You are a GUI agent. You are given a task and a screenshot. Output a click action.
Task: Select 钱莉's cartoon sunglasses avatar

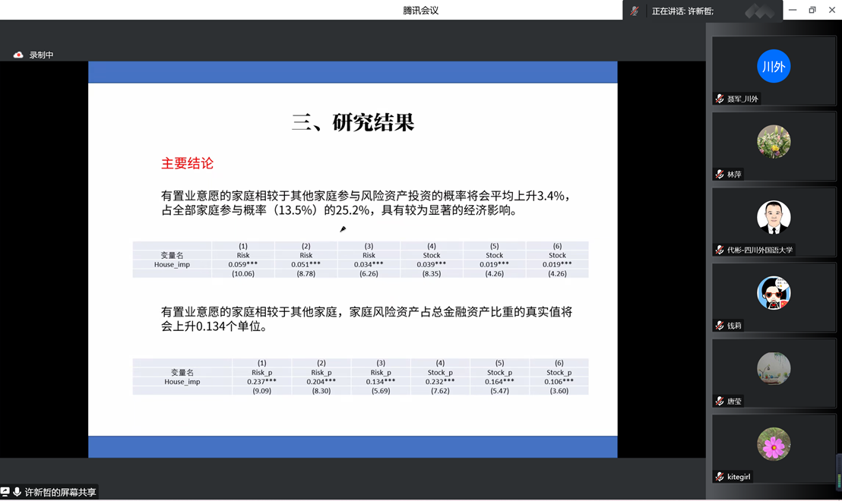tap(774, 293)
